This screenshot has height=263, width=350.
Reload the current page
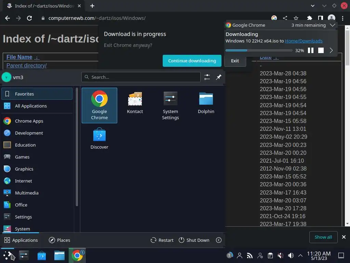[29, 18]
